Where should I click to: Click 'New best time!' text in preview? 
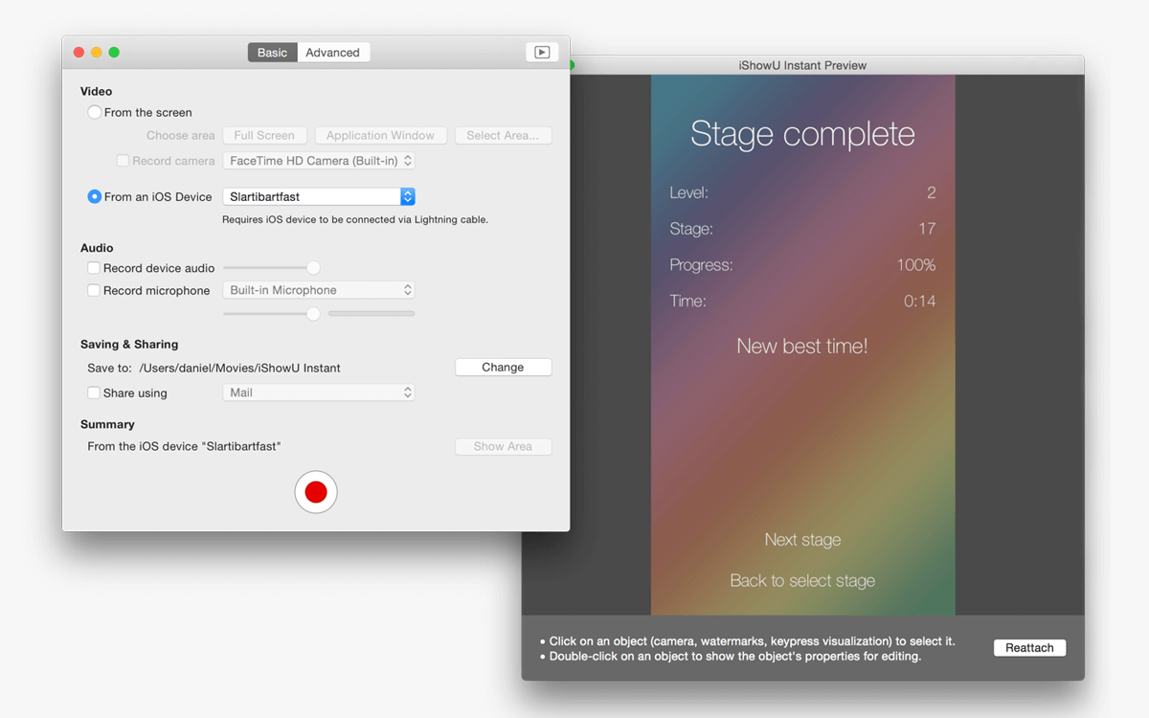click(x=802, y=347)
